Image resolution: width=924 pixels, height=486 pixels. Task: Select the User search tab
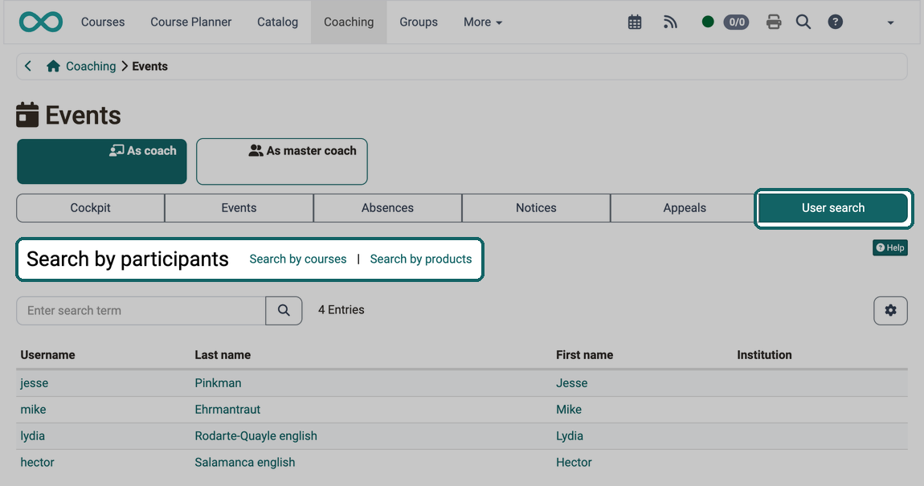833,208
